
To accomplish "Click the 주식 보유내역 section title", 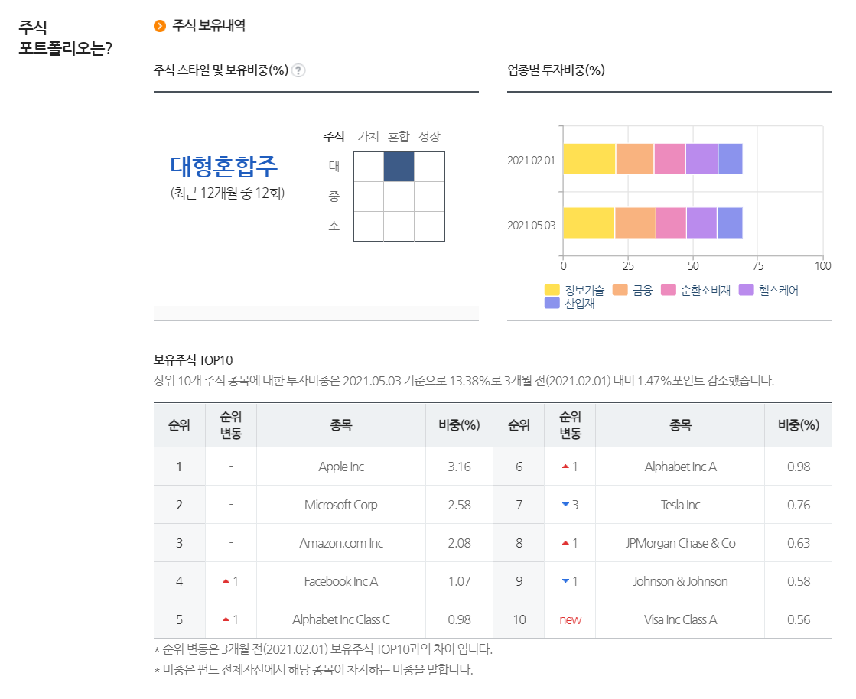I will [209, 26].
